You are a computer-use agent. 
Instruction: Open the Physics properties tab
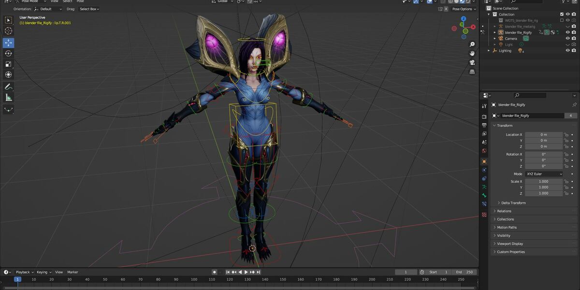pyautogui.click(x=484, y=170)
